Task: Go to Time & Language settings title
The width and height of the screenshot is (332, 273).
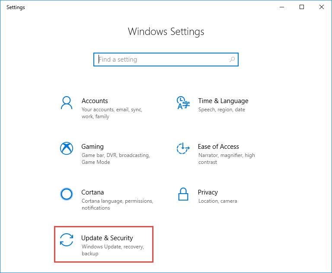Action: click(223, 101)
